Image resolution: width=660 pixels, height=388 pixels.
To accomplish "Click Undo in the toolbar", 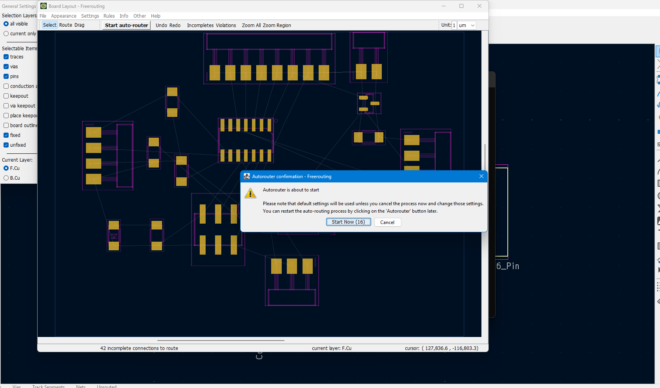I will tap(161, 25).
